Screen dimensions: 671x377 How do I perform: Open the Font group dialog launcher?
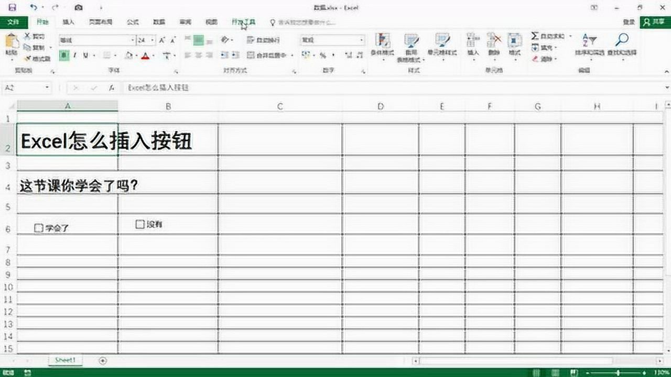tap(176, 71)
